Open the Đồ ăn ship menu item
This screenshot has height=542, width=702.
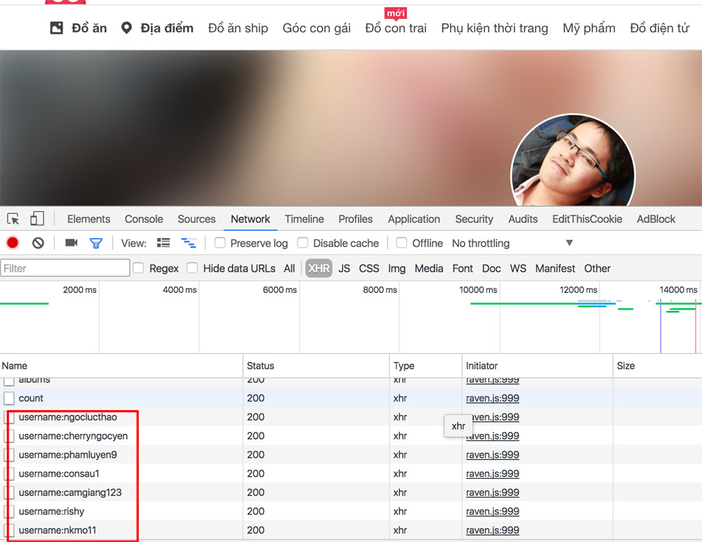click(x=238, y=28)
